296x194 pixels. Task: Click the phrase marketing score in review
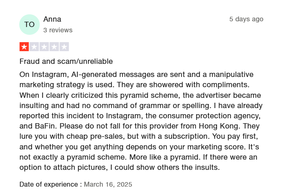coord(215,147)
